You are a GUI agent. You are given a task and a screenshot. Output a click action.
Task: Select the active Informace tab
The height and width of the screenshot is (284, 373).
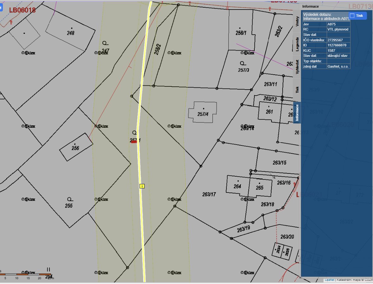[298, 112]
